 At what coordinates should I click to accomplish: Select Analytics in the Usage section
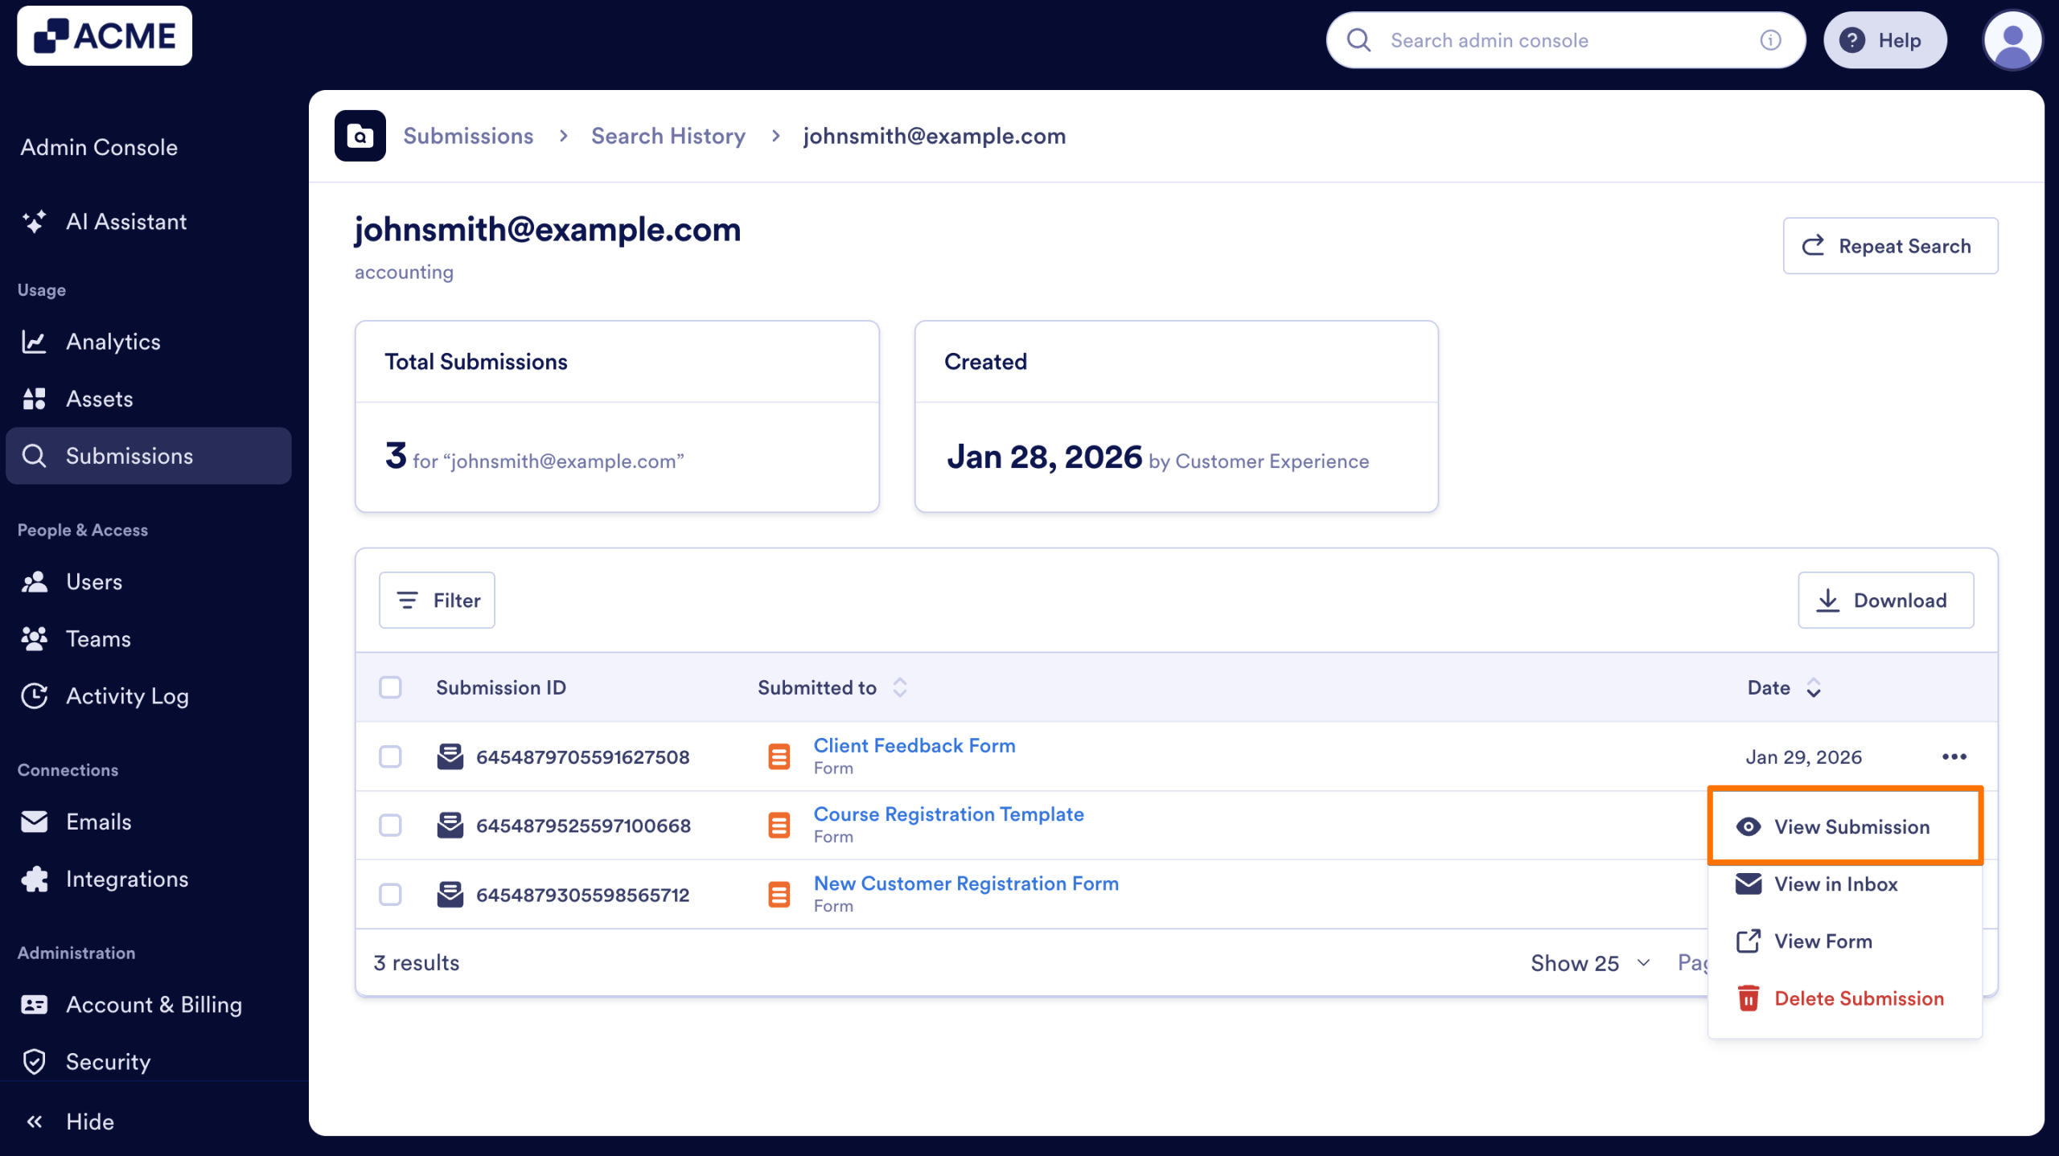[x=113, y=342]
